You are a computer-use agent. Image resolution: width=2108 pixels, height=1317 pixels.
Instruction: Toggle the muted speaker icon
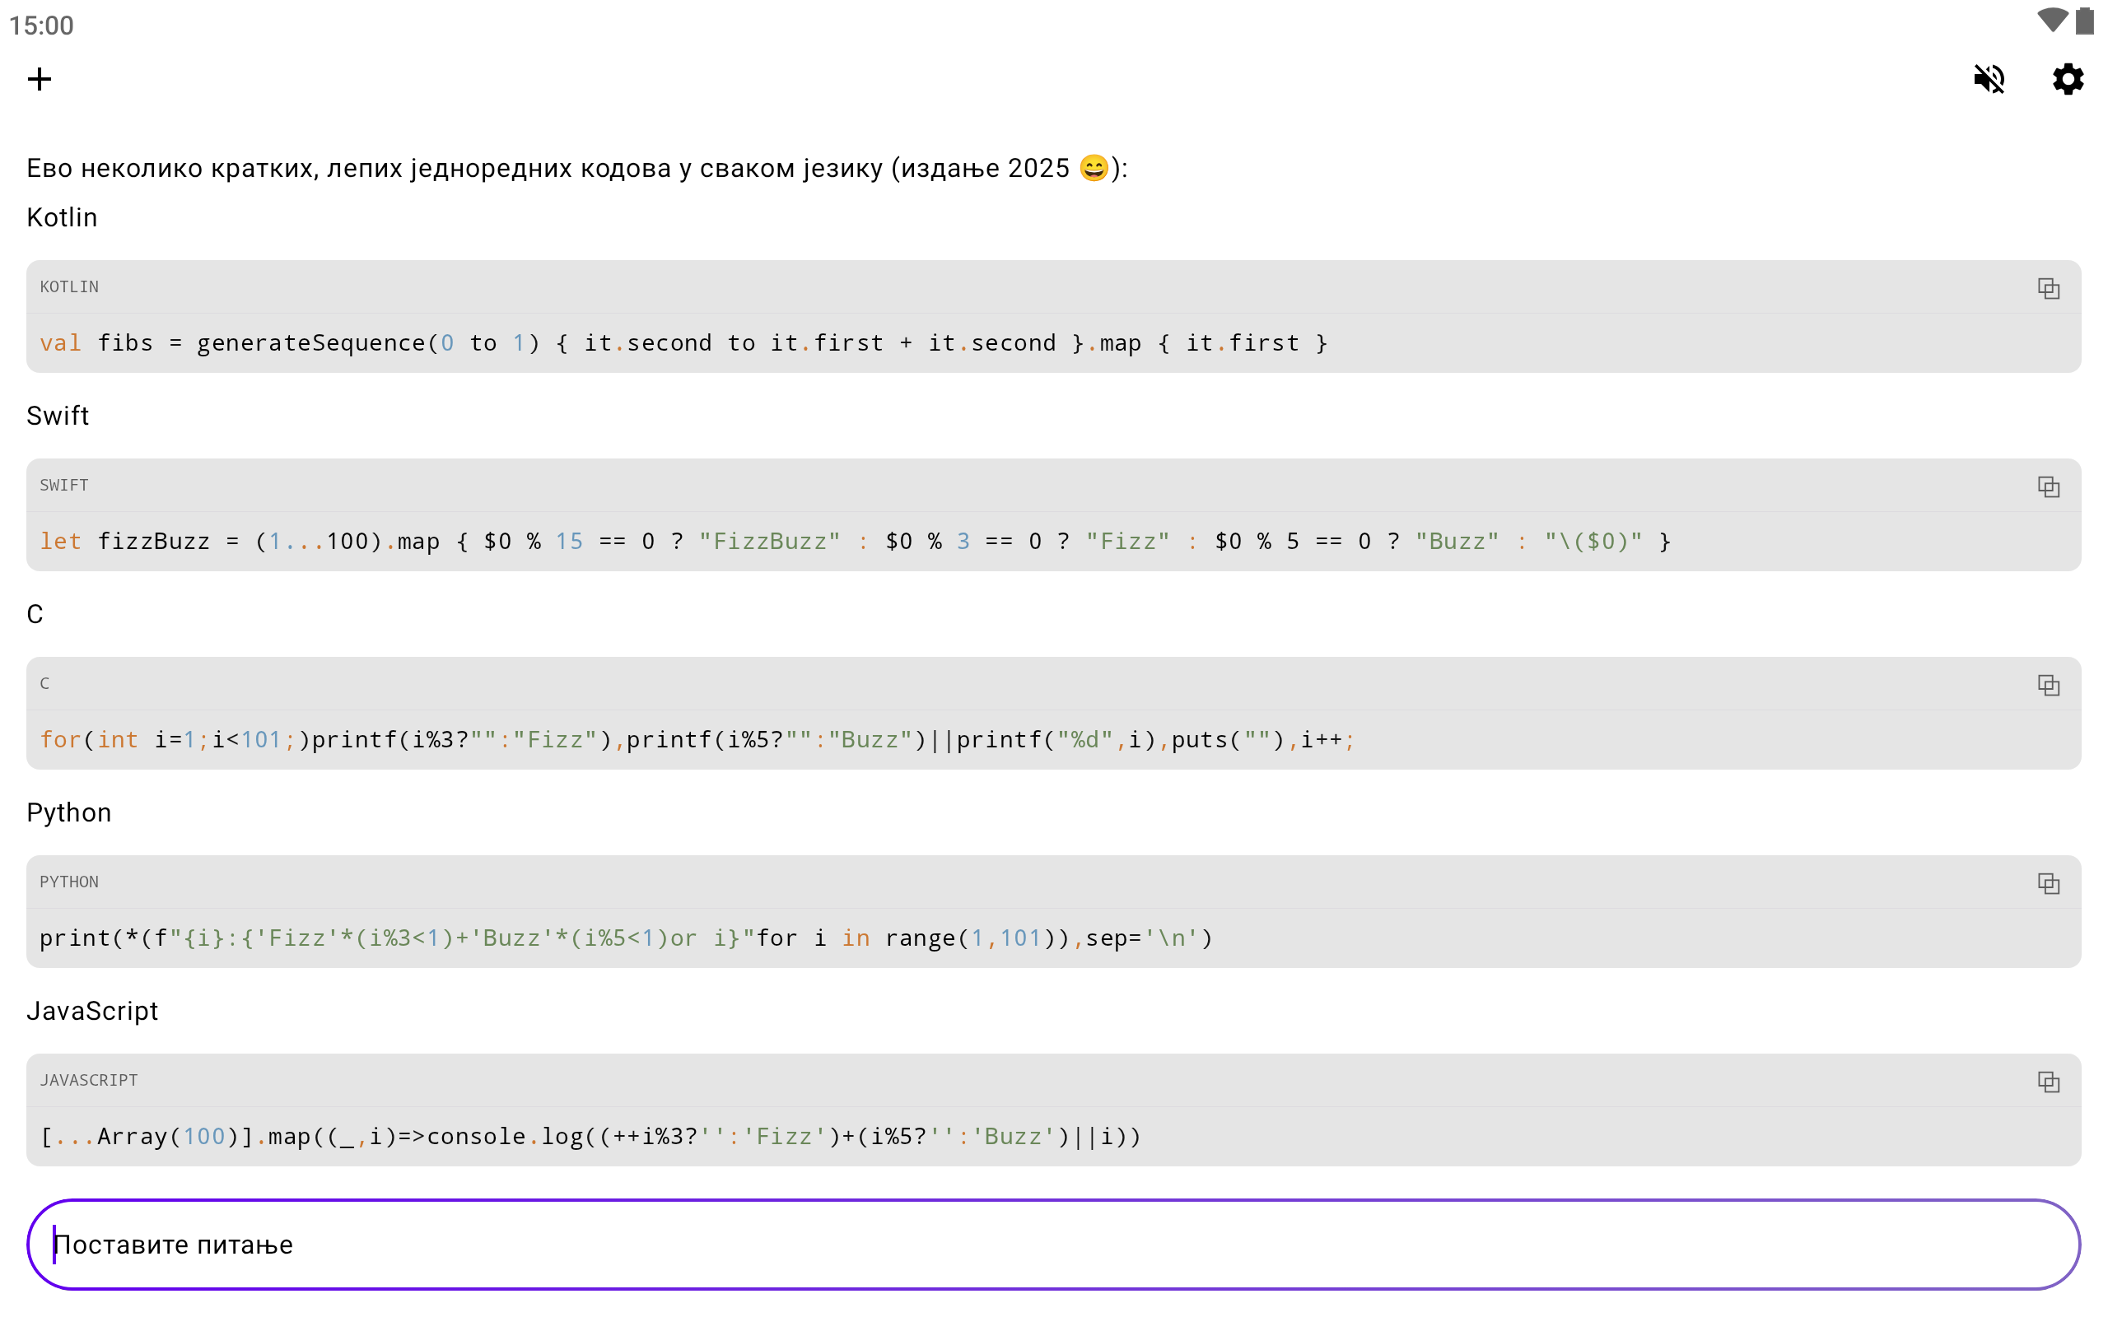(x=1989, y=79)
